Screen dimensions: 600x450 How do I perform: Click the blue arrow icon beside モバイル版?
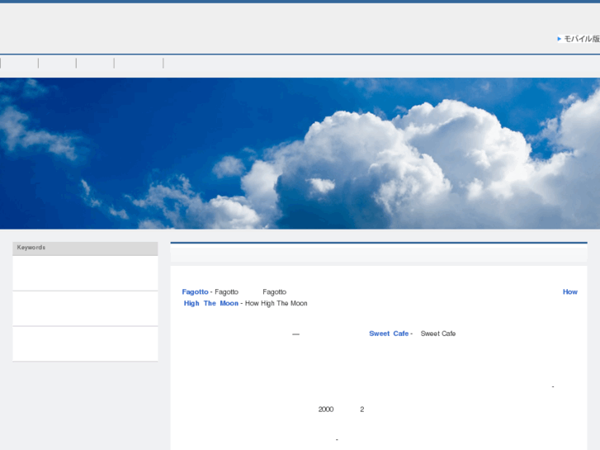[559, 39]
